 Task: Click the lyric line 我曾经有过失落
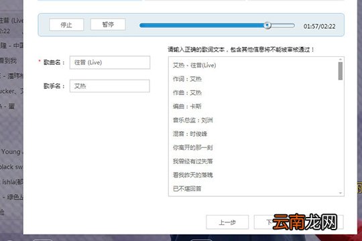[193, 161]
